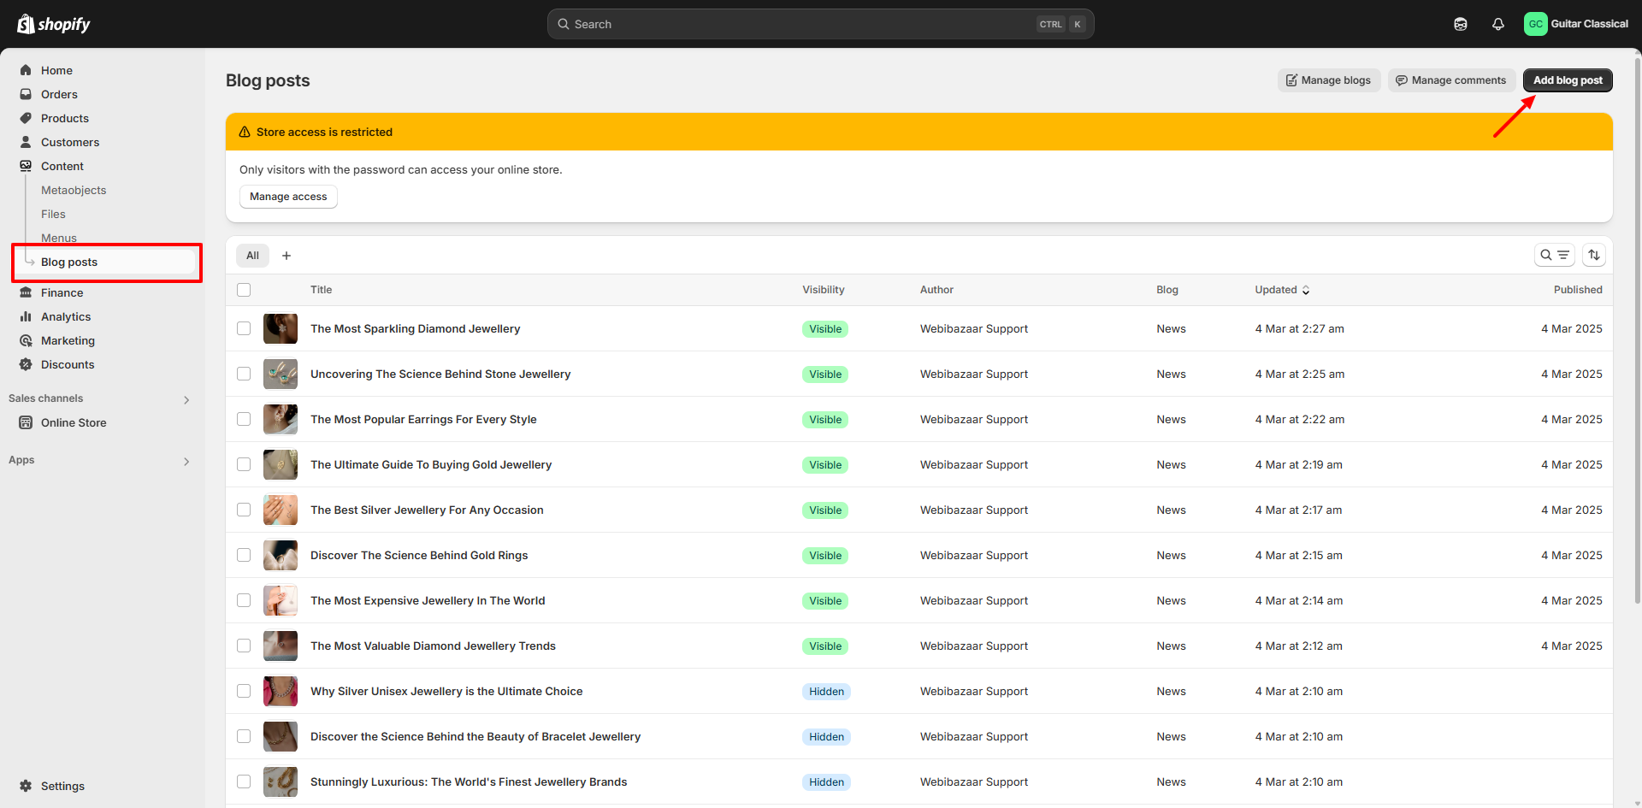Click the Manage access button

point(287,197)
